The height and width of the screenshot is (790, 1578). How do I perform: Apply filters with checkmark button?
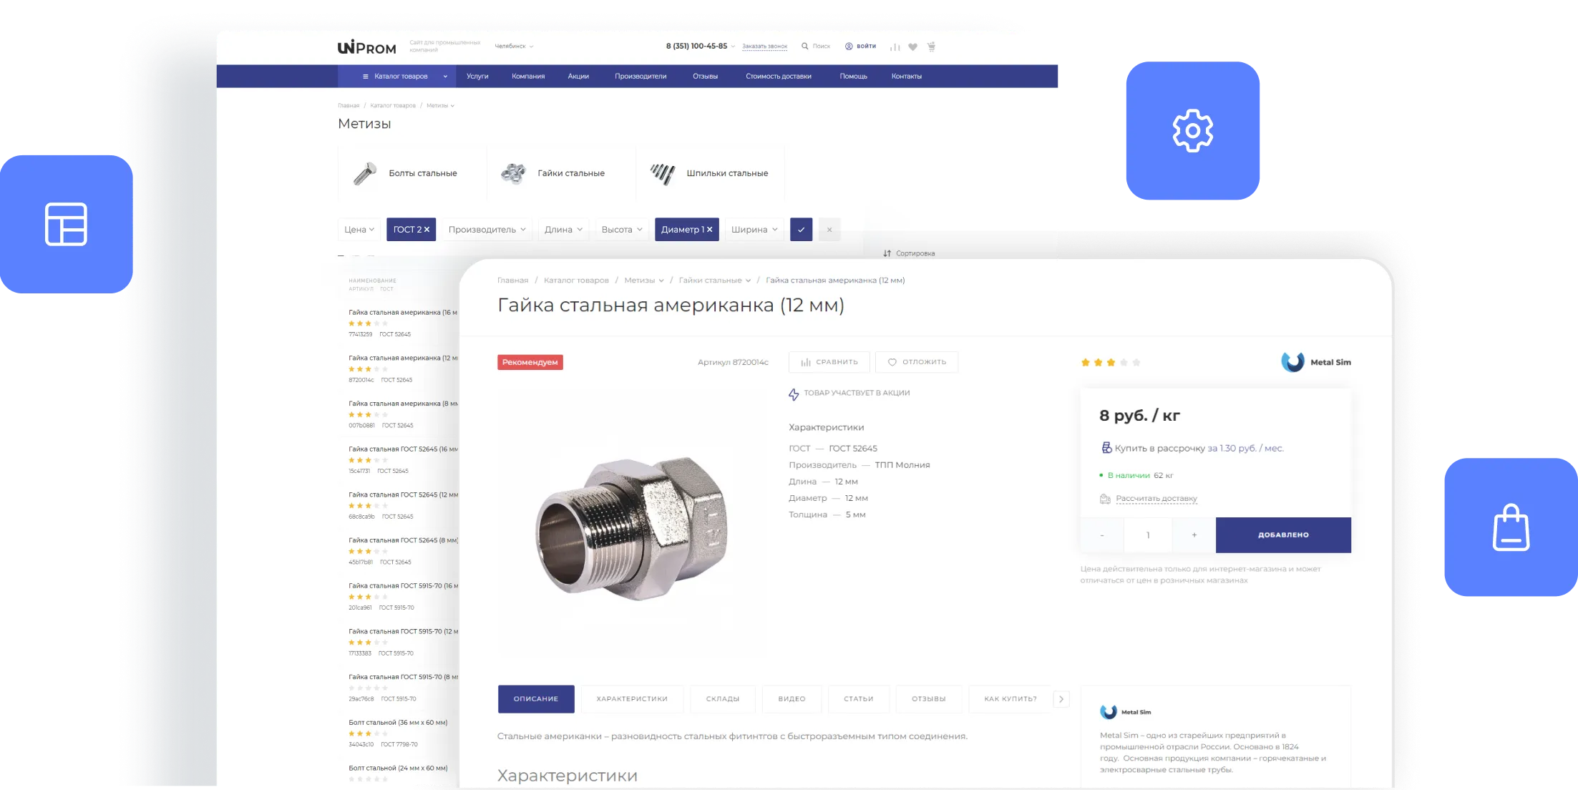tap(801, 230)
